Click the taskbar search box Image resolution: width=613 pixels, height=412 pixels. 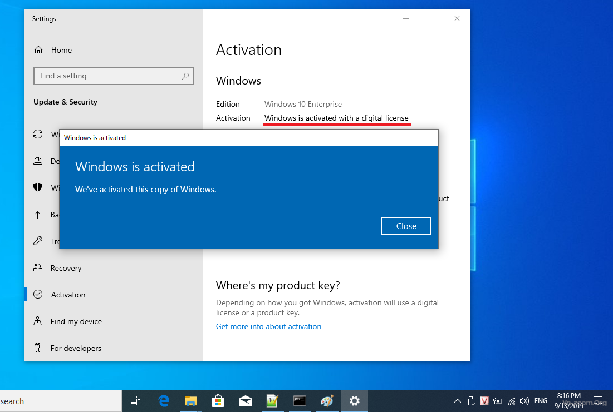[61, 401]
